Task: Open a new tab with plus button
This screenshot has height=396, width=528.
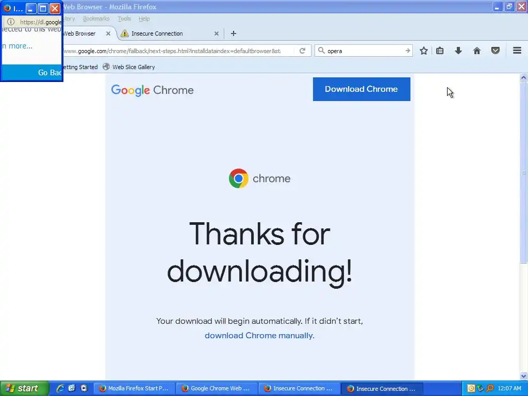Action: pyautogui.click(x=234, y=34)
